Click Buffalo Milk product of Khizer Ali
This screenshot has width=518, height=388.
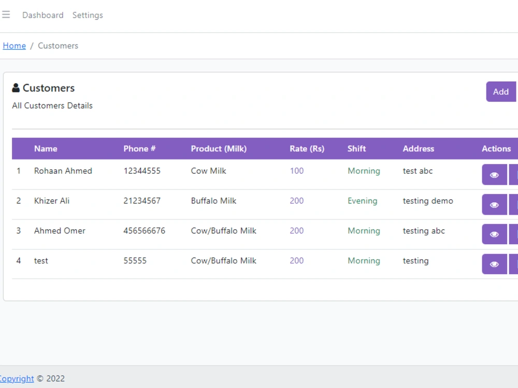[x=214, y=201]
